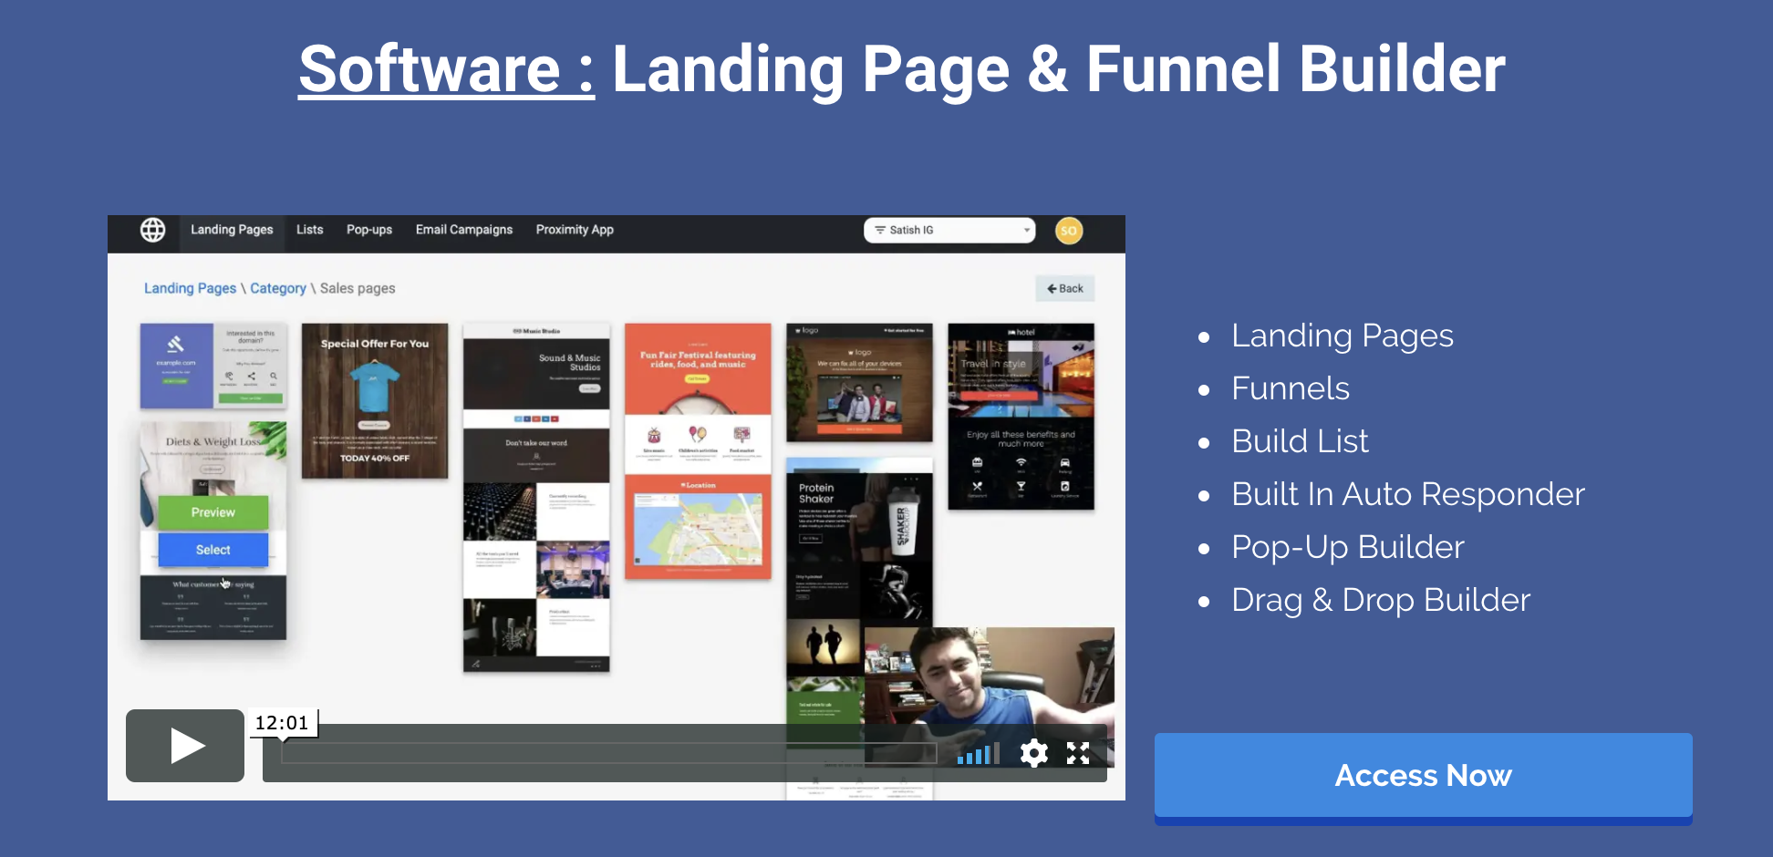Open the Email Campaigns tab
This screenshot has height=857, width=1773.
[x=464, y=230]
